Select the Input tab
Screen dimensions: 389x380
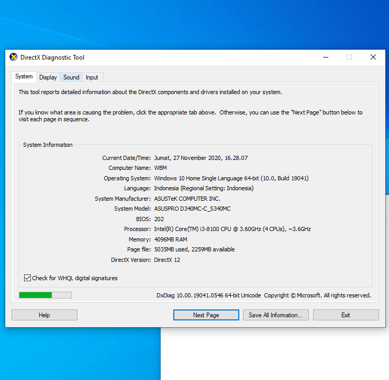click(x=92, y=77)
